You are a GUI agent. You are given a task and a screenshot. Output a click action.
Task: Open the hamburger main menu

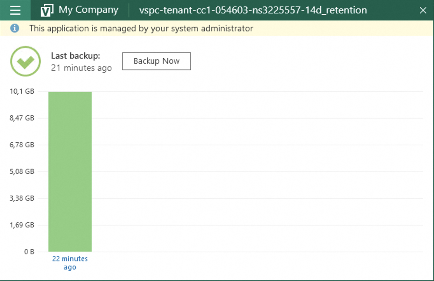(15, 10)
